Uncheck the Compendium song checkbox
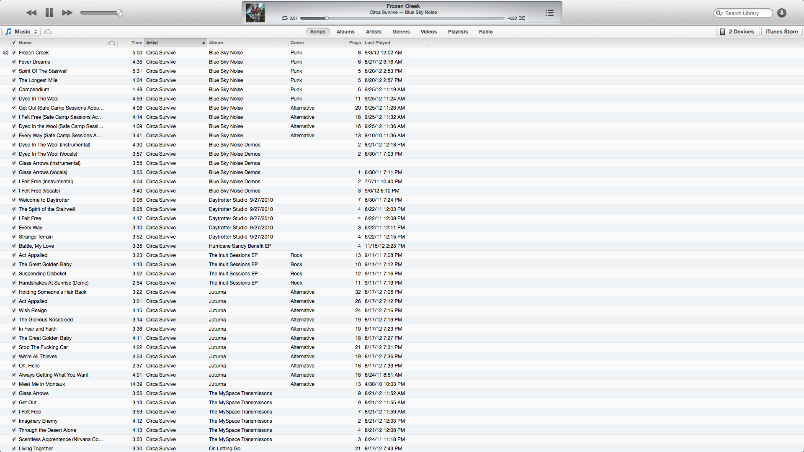 14,90
